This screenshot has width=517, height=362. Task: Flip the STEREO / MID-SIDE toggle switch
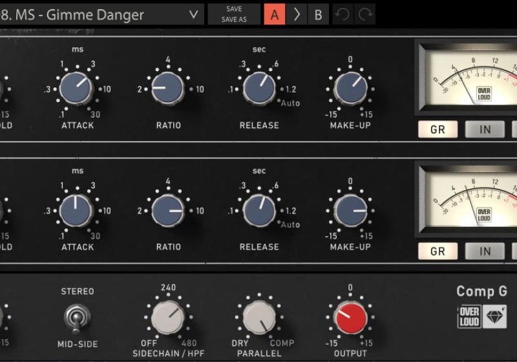(x=77, y=318)
